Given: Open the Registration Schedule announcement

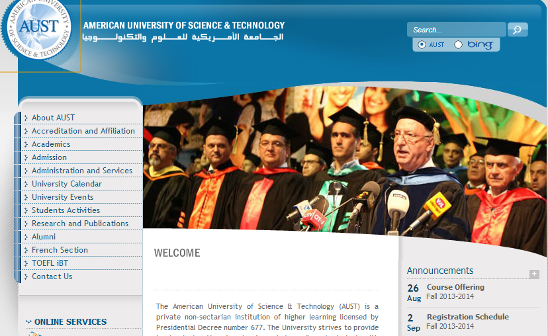Looking at the screenshot, I should pos(468,317).
